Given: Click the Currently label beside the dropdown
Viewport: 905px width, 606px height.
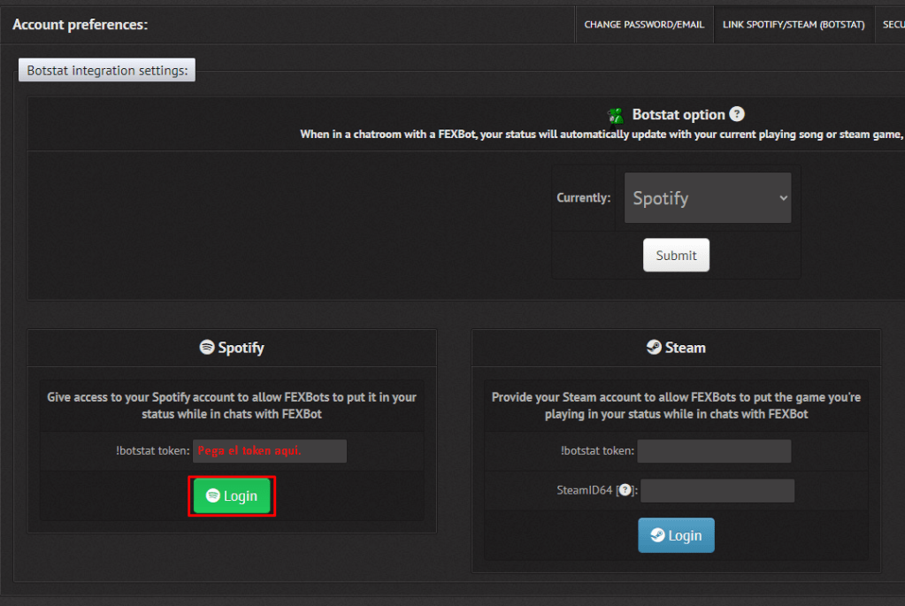Looking at the screenshot, I should pyautogui.click(x=583, y=198).
